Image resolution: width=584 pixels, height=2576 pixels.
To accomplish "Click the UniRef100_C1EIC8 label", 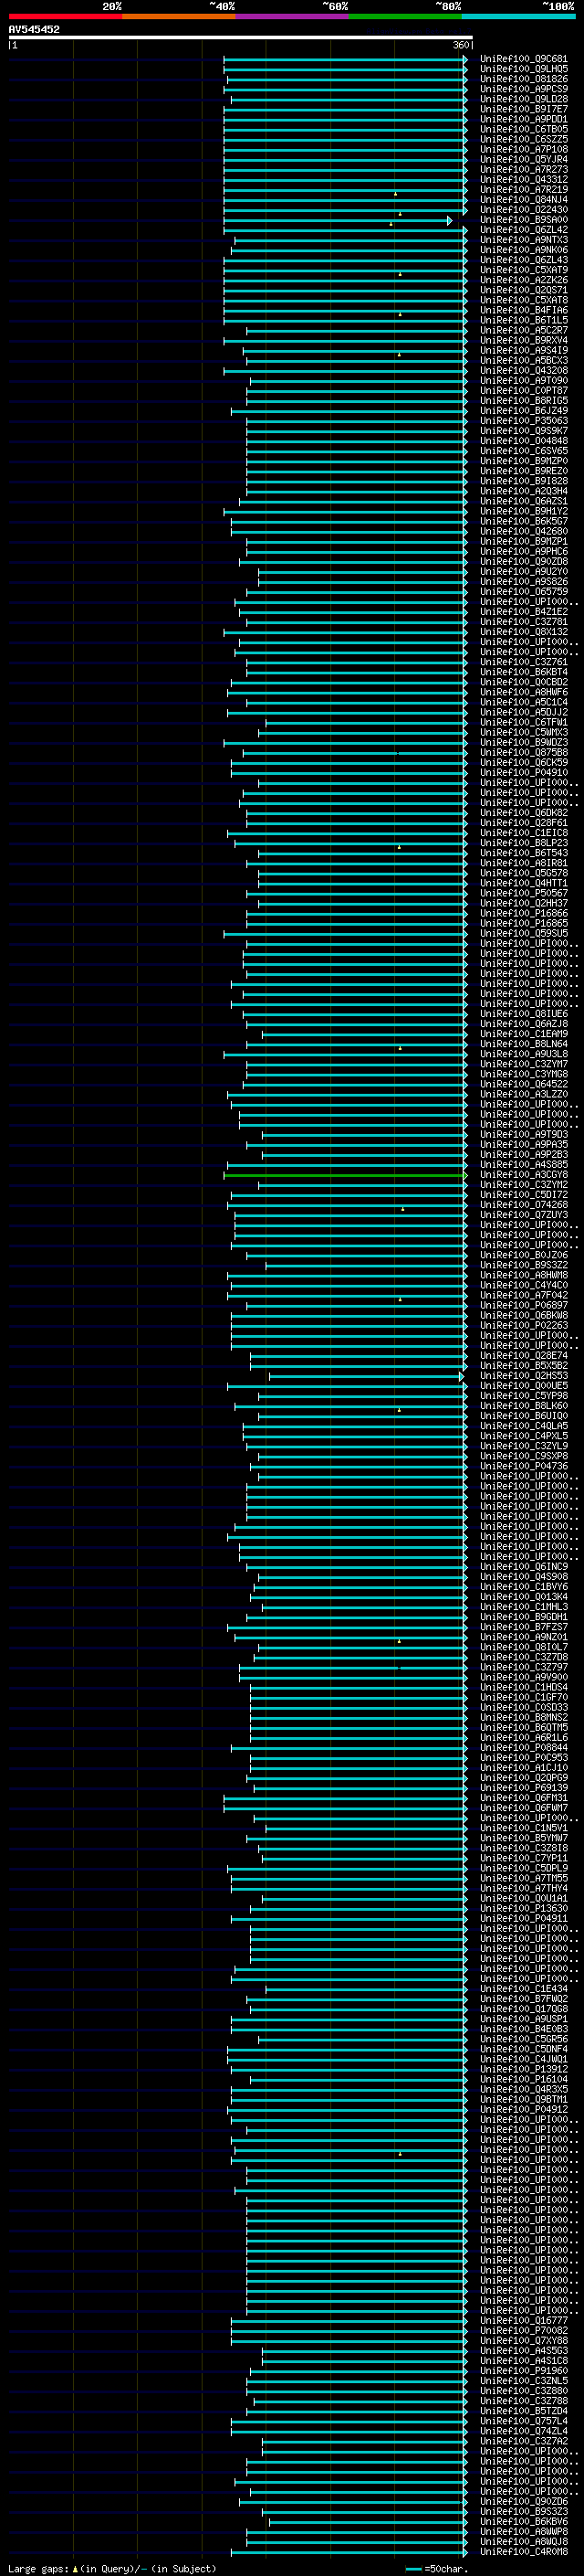I will click(x=523, y=833).
